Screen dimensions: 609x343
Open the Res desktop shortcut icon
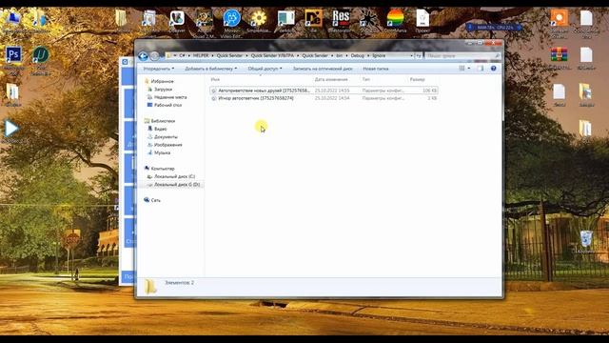pos(341,18)
